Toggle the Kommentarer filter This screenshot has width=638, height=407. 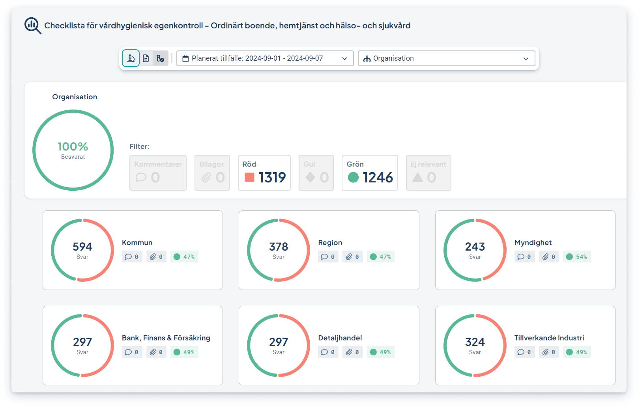[158, 173]
